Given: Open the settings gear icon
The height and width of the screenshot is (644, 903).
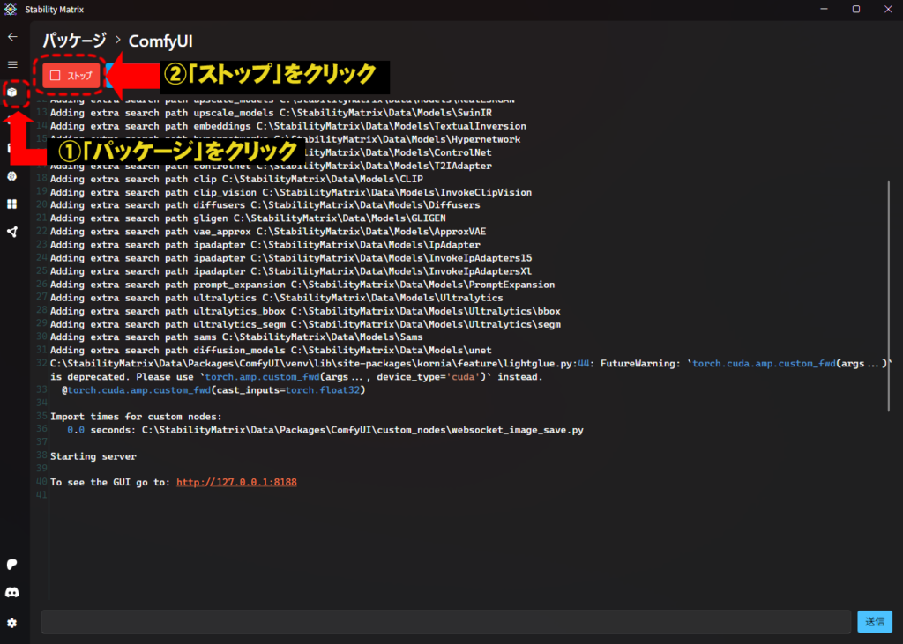Looking at the screenshot, I should [12, 623].
